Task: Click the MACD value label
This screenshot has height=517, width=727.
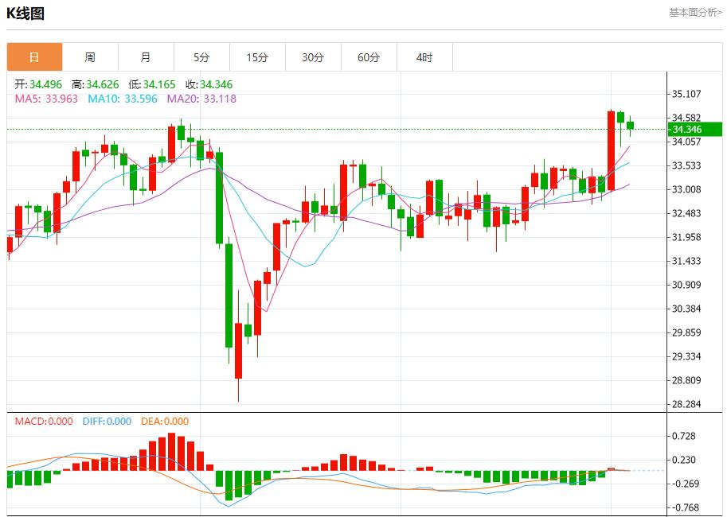Action: 43,422
